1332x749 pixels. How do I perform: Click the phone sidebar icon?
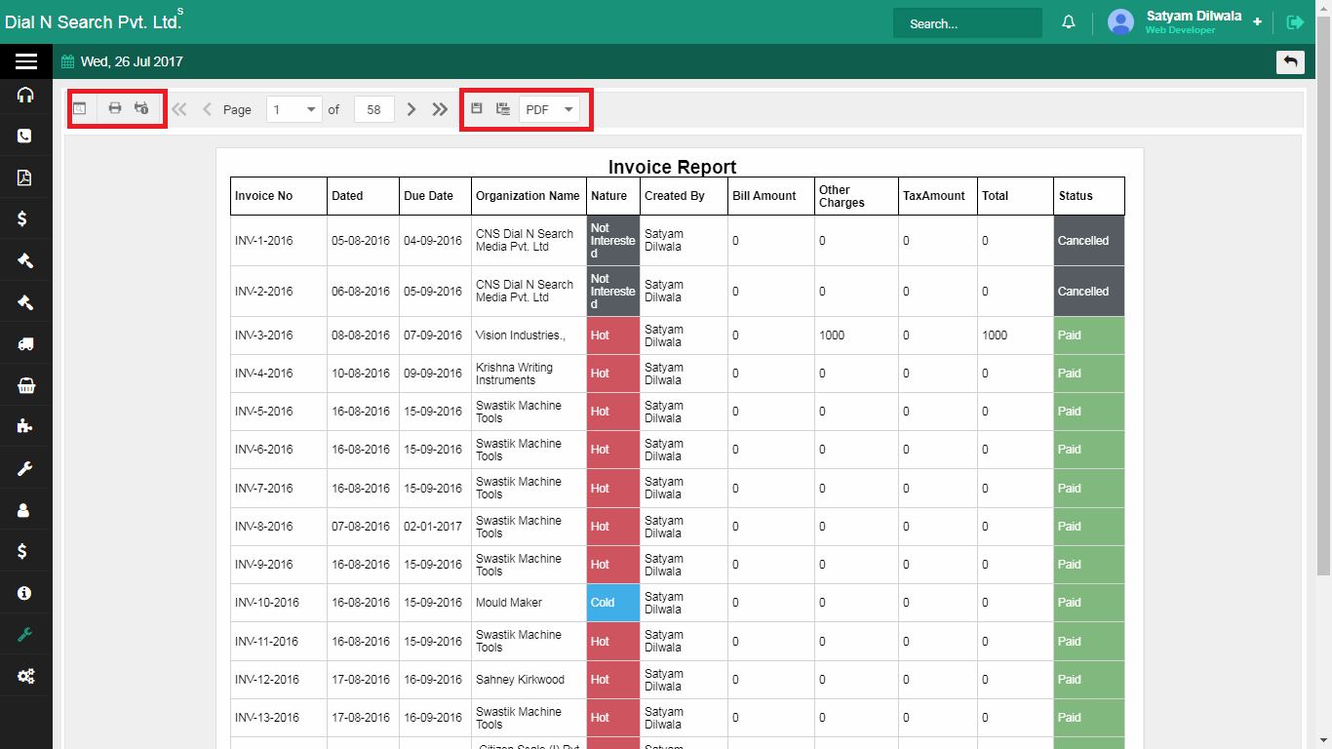pyautogui.click(x=25, y=136)
